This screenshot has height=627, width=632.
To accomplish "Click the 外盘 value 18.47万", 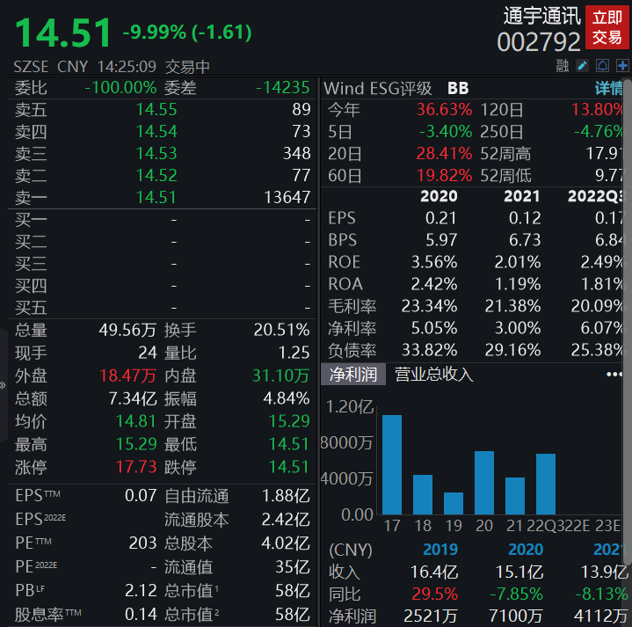I will pos(127,375).
